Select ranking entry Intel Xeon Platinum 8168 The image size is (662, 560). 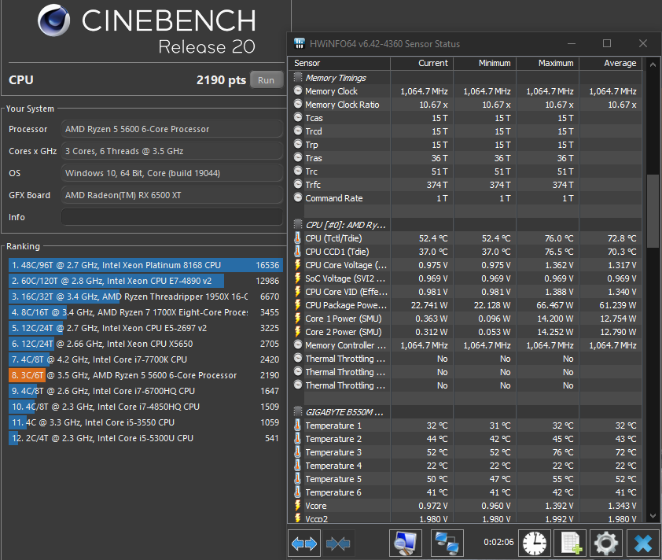145,265
